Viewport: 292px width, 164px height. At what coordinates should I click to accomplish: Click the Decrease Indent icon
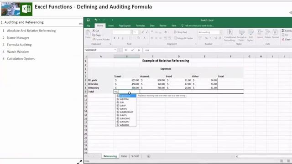tap(166, 38)
